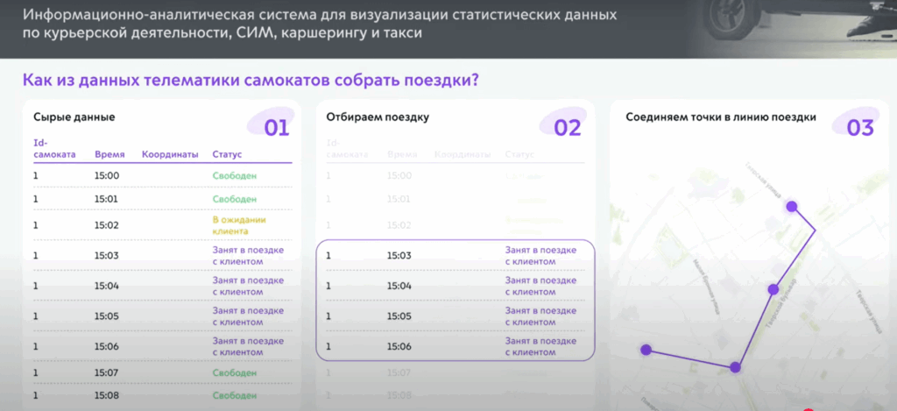Click faded time 15:02 in Отбираем поездку panel
The width and height of the screenshot is (897, 411).
point(399,225)
